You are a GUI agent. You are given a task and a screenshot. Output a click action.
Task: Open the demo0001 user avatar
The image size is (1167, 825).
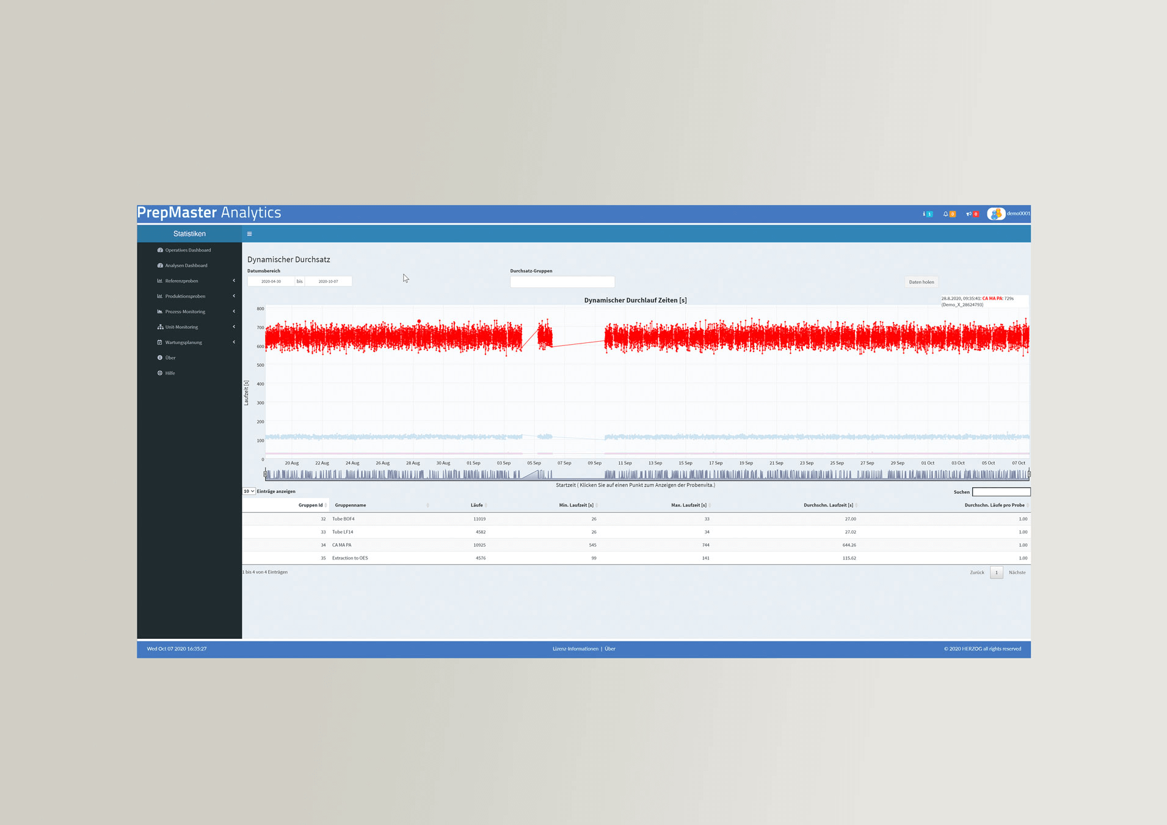[x=996, y=214]
